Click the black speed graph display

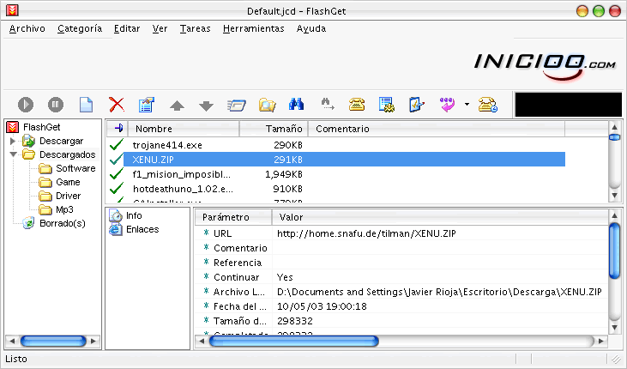click(x=568, y=105)
